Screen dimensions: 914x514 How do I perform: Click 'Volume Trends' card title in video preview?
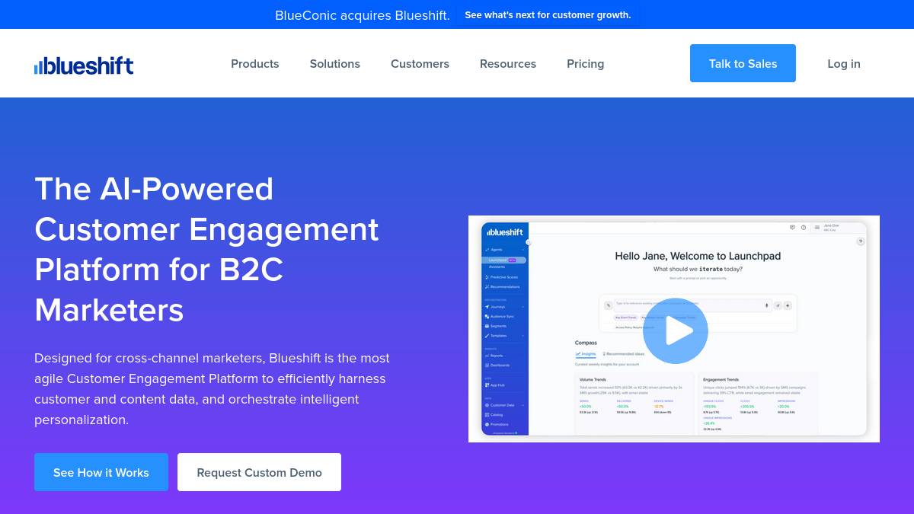593,379
